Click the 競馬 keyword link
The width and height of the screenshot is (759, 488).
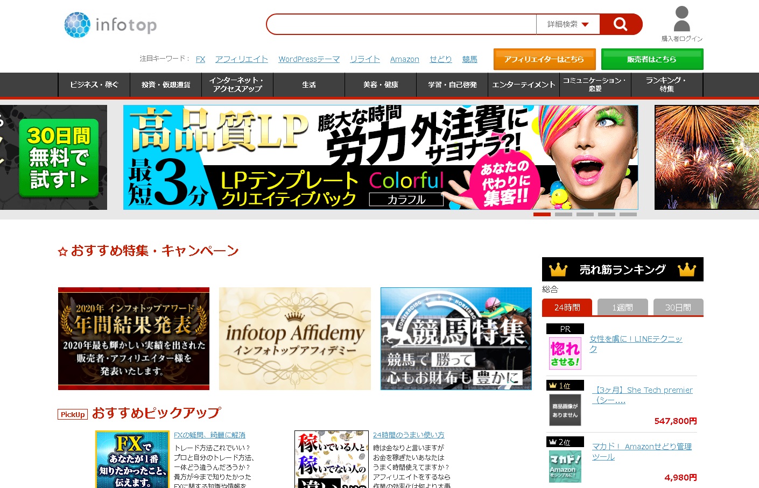point(470,59)
